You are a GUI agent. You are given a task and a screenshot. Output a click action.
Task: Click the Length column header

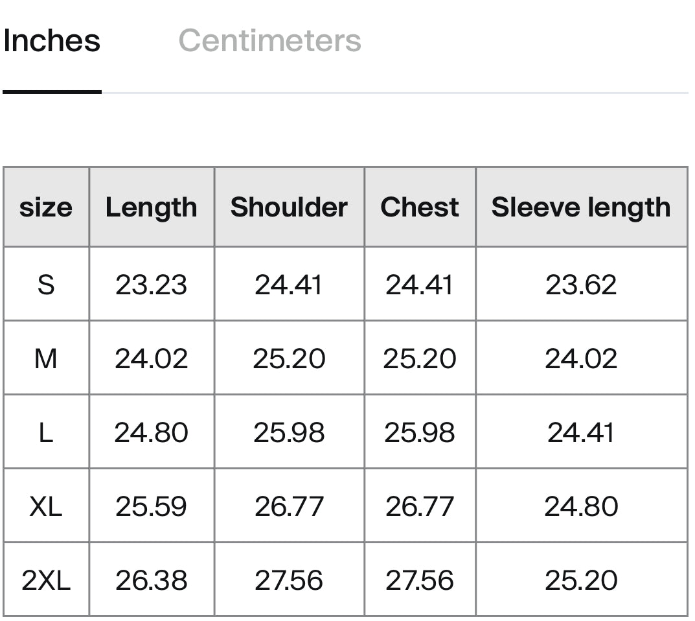click(152, 207)
